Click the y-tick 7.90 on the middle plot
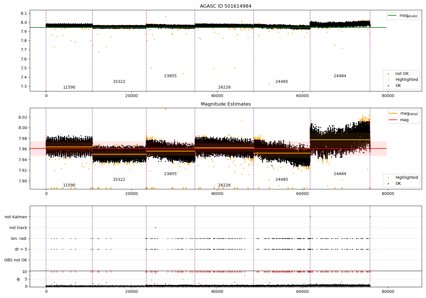The height and width of the screenshot is (298, 426). tap(23, 181)
